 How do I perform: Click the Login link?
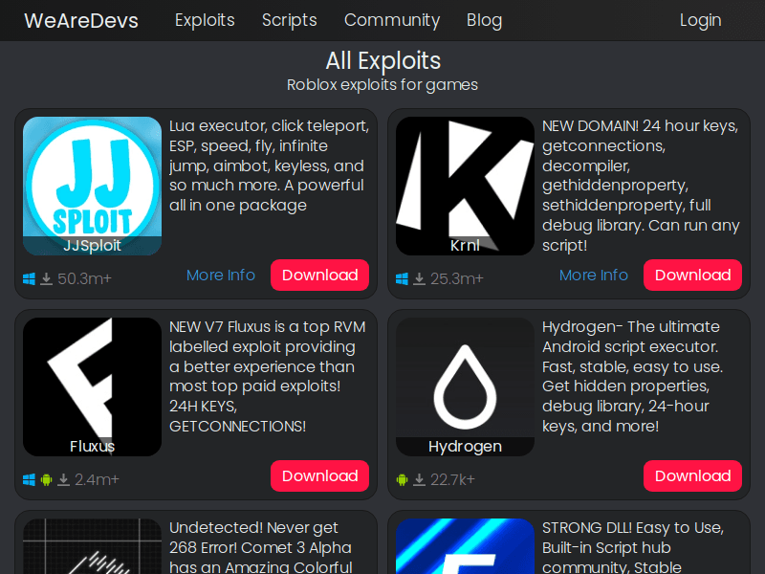tap(700, 20)
